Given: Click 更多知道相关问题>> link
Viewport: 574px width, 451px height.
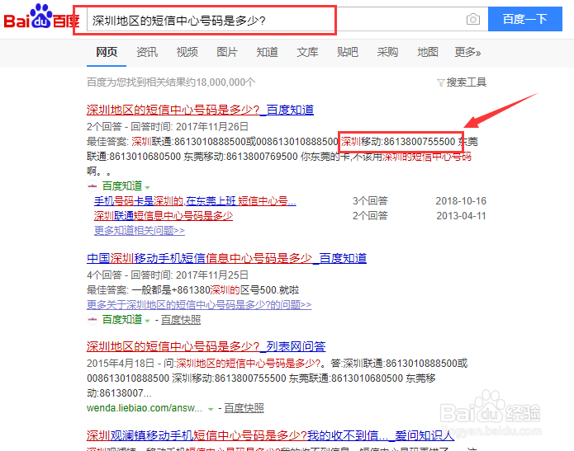Looking at the screenshot, I should (x=140, y=231).
